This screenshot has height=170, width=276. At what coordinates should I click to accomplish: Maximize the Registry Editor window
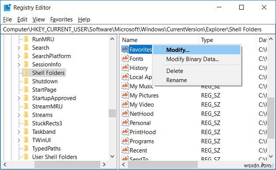tap(241, 7)
